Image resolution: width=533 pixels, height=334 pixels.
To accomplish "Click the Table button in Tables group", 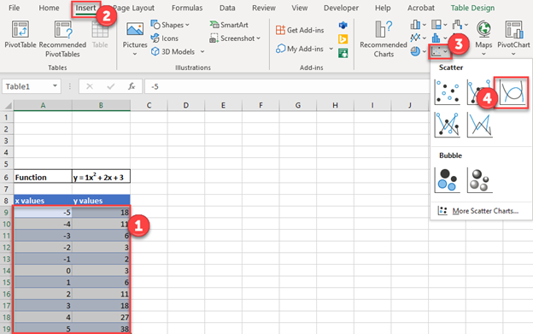I will [100, 35].
